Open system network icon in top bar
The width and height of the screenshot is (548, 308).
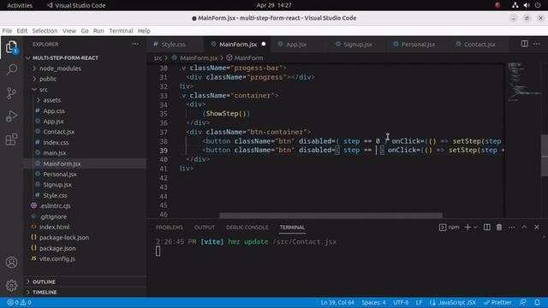[515, 5]
